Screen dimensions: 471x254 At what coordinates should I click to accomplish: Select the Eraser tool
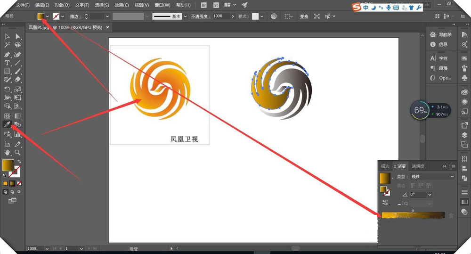[18, 80]
